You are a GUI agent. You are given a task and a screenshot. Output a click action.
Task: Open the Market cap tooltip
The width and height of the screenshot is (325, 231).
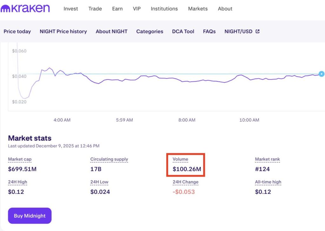point(20,159)
